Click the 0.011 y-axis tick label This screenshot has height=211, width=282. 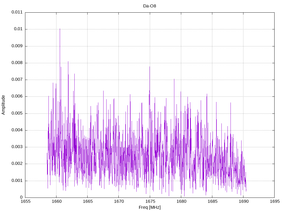(17, 12)
